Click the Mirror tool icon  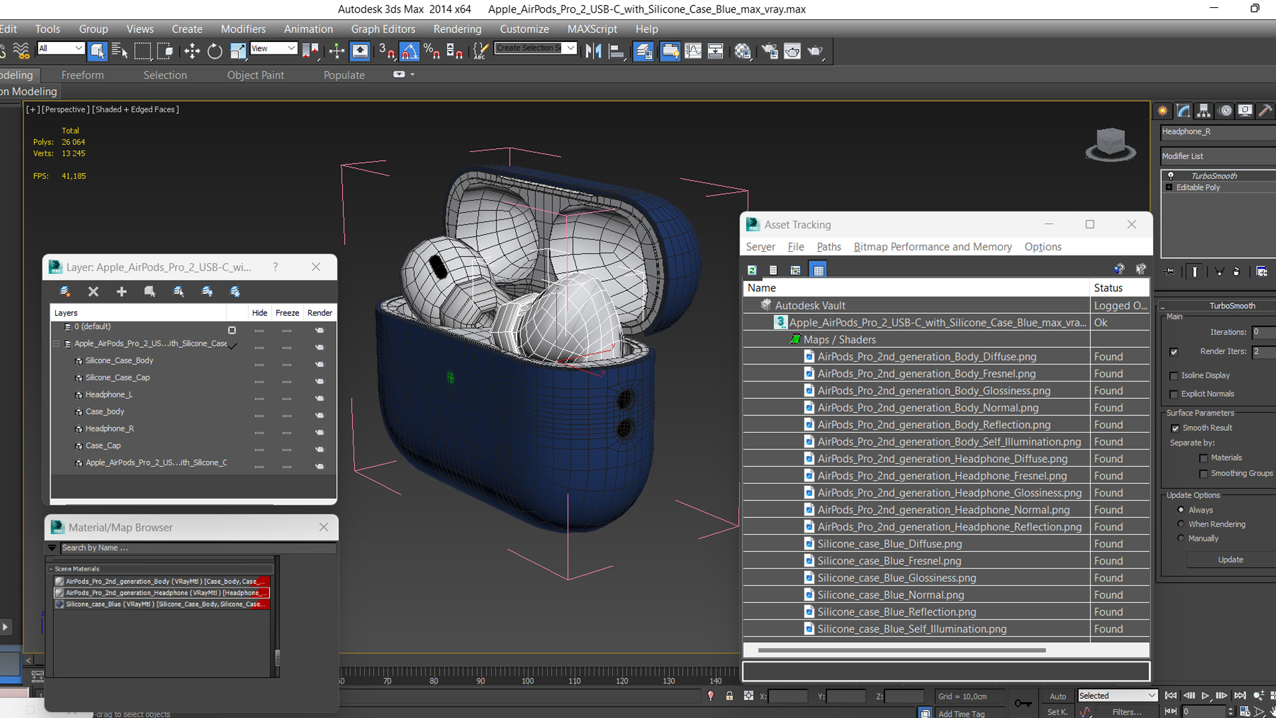593,51
